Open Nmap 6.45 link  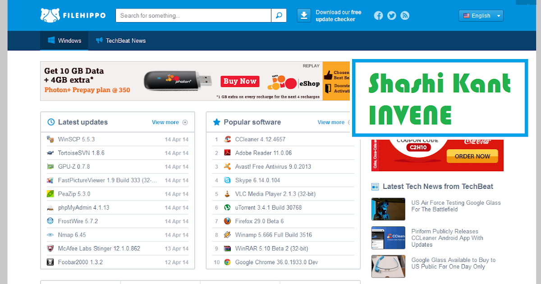point(72,235)
